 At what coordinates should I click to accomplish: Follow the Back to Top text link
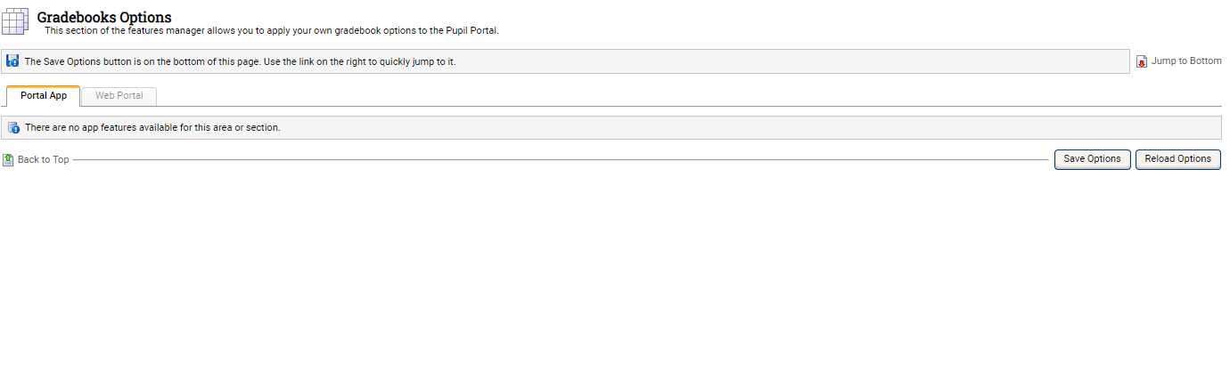[43, 159]
